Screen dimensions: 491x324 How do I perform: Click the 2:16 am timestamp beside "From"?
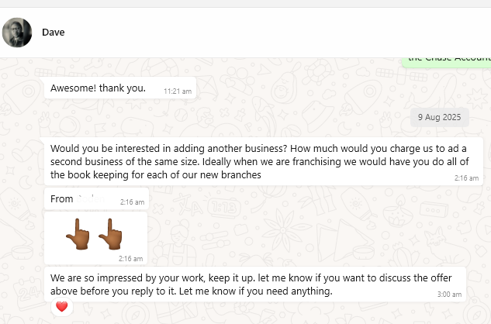point(131,202)
